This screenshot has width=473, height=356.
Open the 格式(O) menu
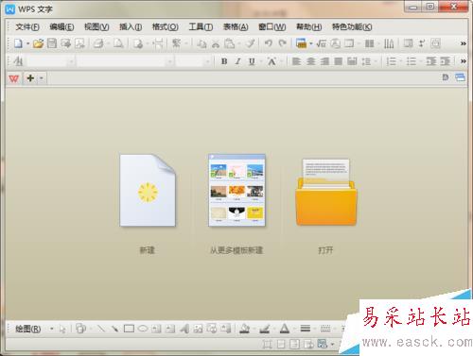tap(166, 27)
